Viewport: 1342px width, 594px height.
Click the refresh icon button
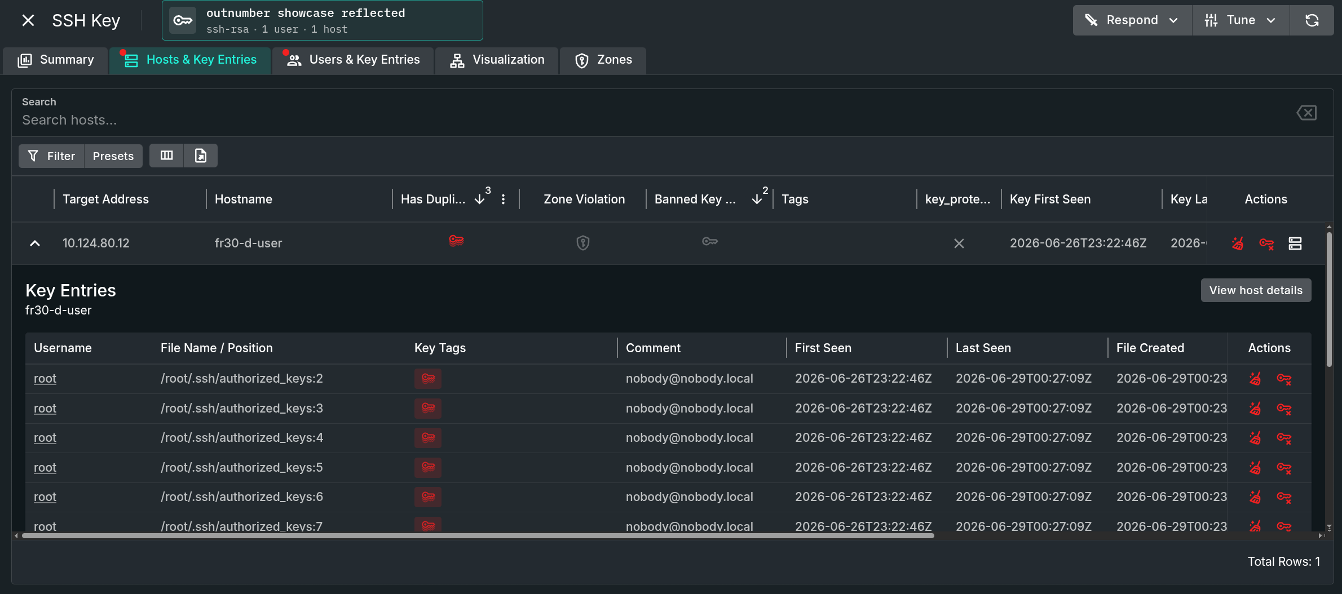coord(1312,20)
